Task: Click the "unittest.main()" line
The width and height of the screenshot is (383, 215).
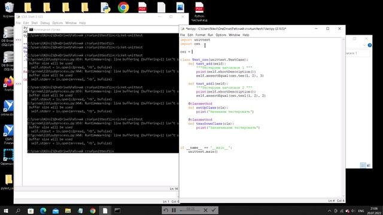Action: (x=203, y=152)
